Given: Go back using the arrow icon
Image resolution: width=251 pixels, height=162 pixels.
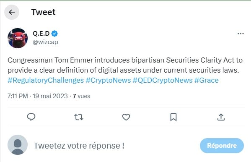Looking at the screenshot, I should 12,12.
